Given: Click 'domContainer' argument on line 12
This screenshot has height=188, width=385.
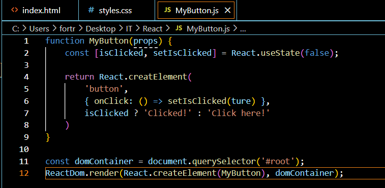Looking at the screenshot, I should [305, 173].
